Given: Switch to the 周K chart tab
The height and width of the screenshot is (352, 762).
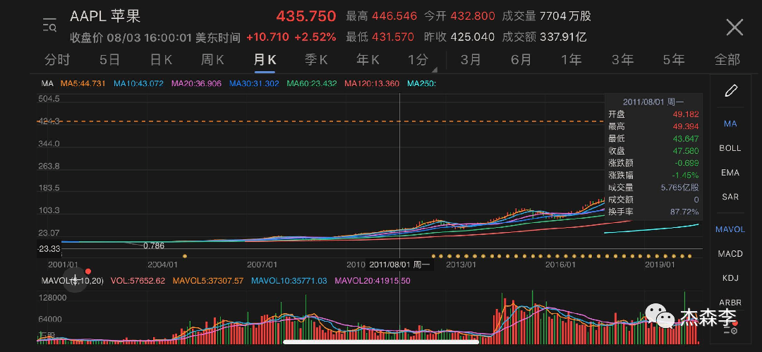Looking at the screenshot, I should point(212,59).
